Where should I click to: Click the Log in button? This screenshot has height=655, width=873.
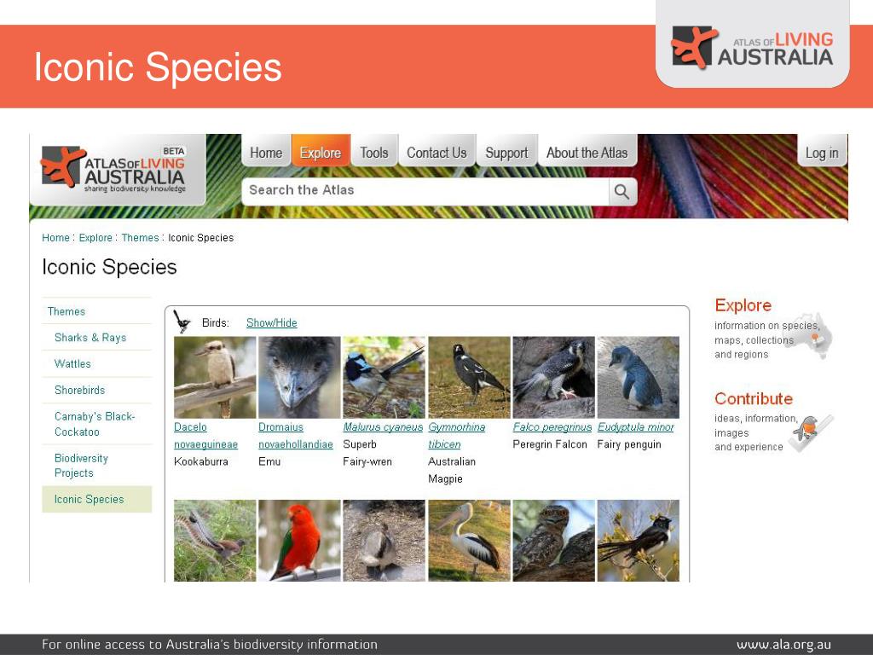pos(822,152)
